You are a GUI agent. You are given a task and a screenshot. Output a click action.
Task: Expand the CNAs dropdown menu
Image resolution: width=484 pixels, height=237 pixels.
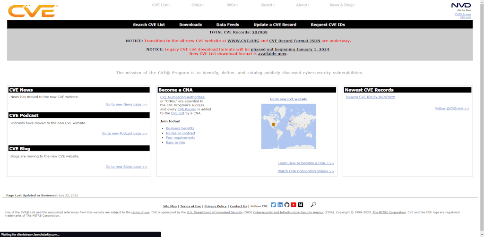tap(198, 5)
